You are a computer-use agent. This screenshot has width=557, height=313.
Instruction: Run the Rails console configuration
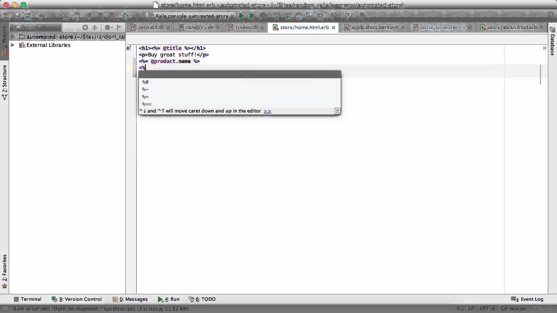point(241,16)
